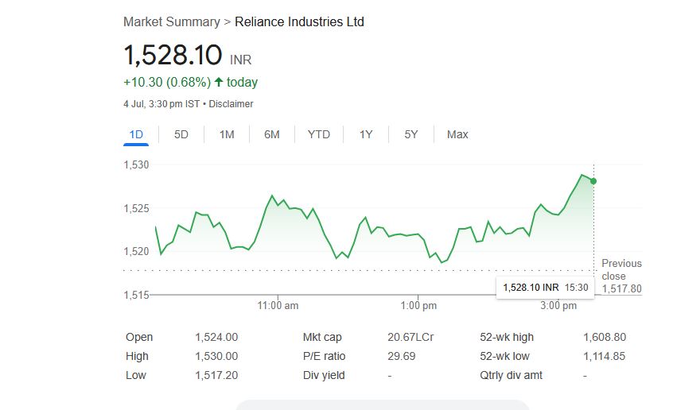Open the Disclaimer link
Viewport: 677px width, 410px height.
coord(231,104)
